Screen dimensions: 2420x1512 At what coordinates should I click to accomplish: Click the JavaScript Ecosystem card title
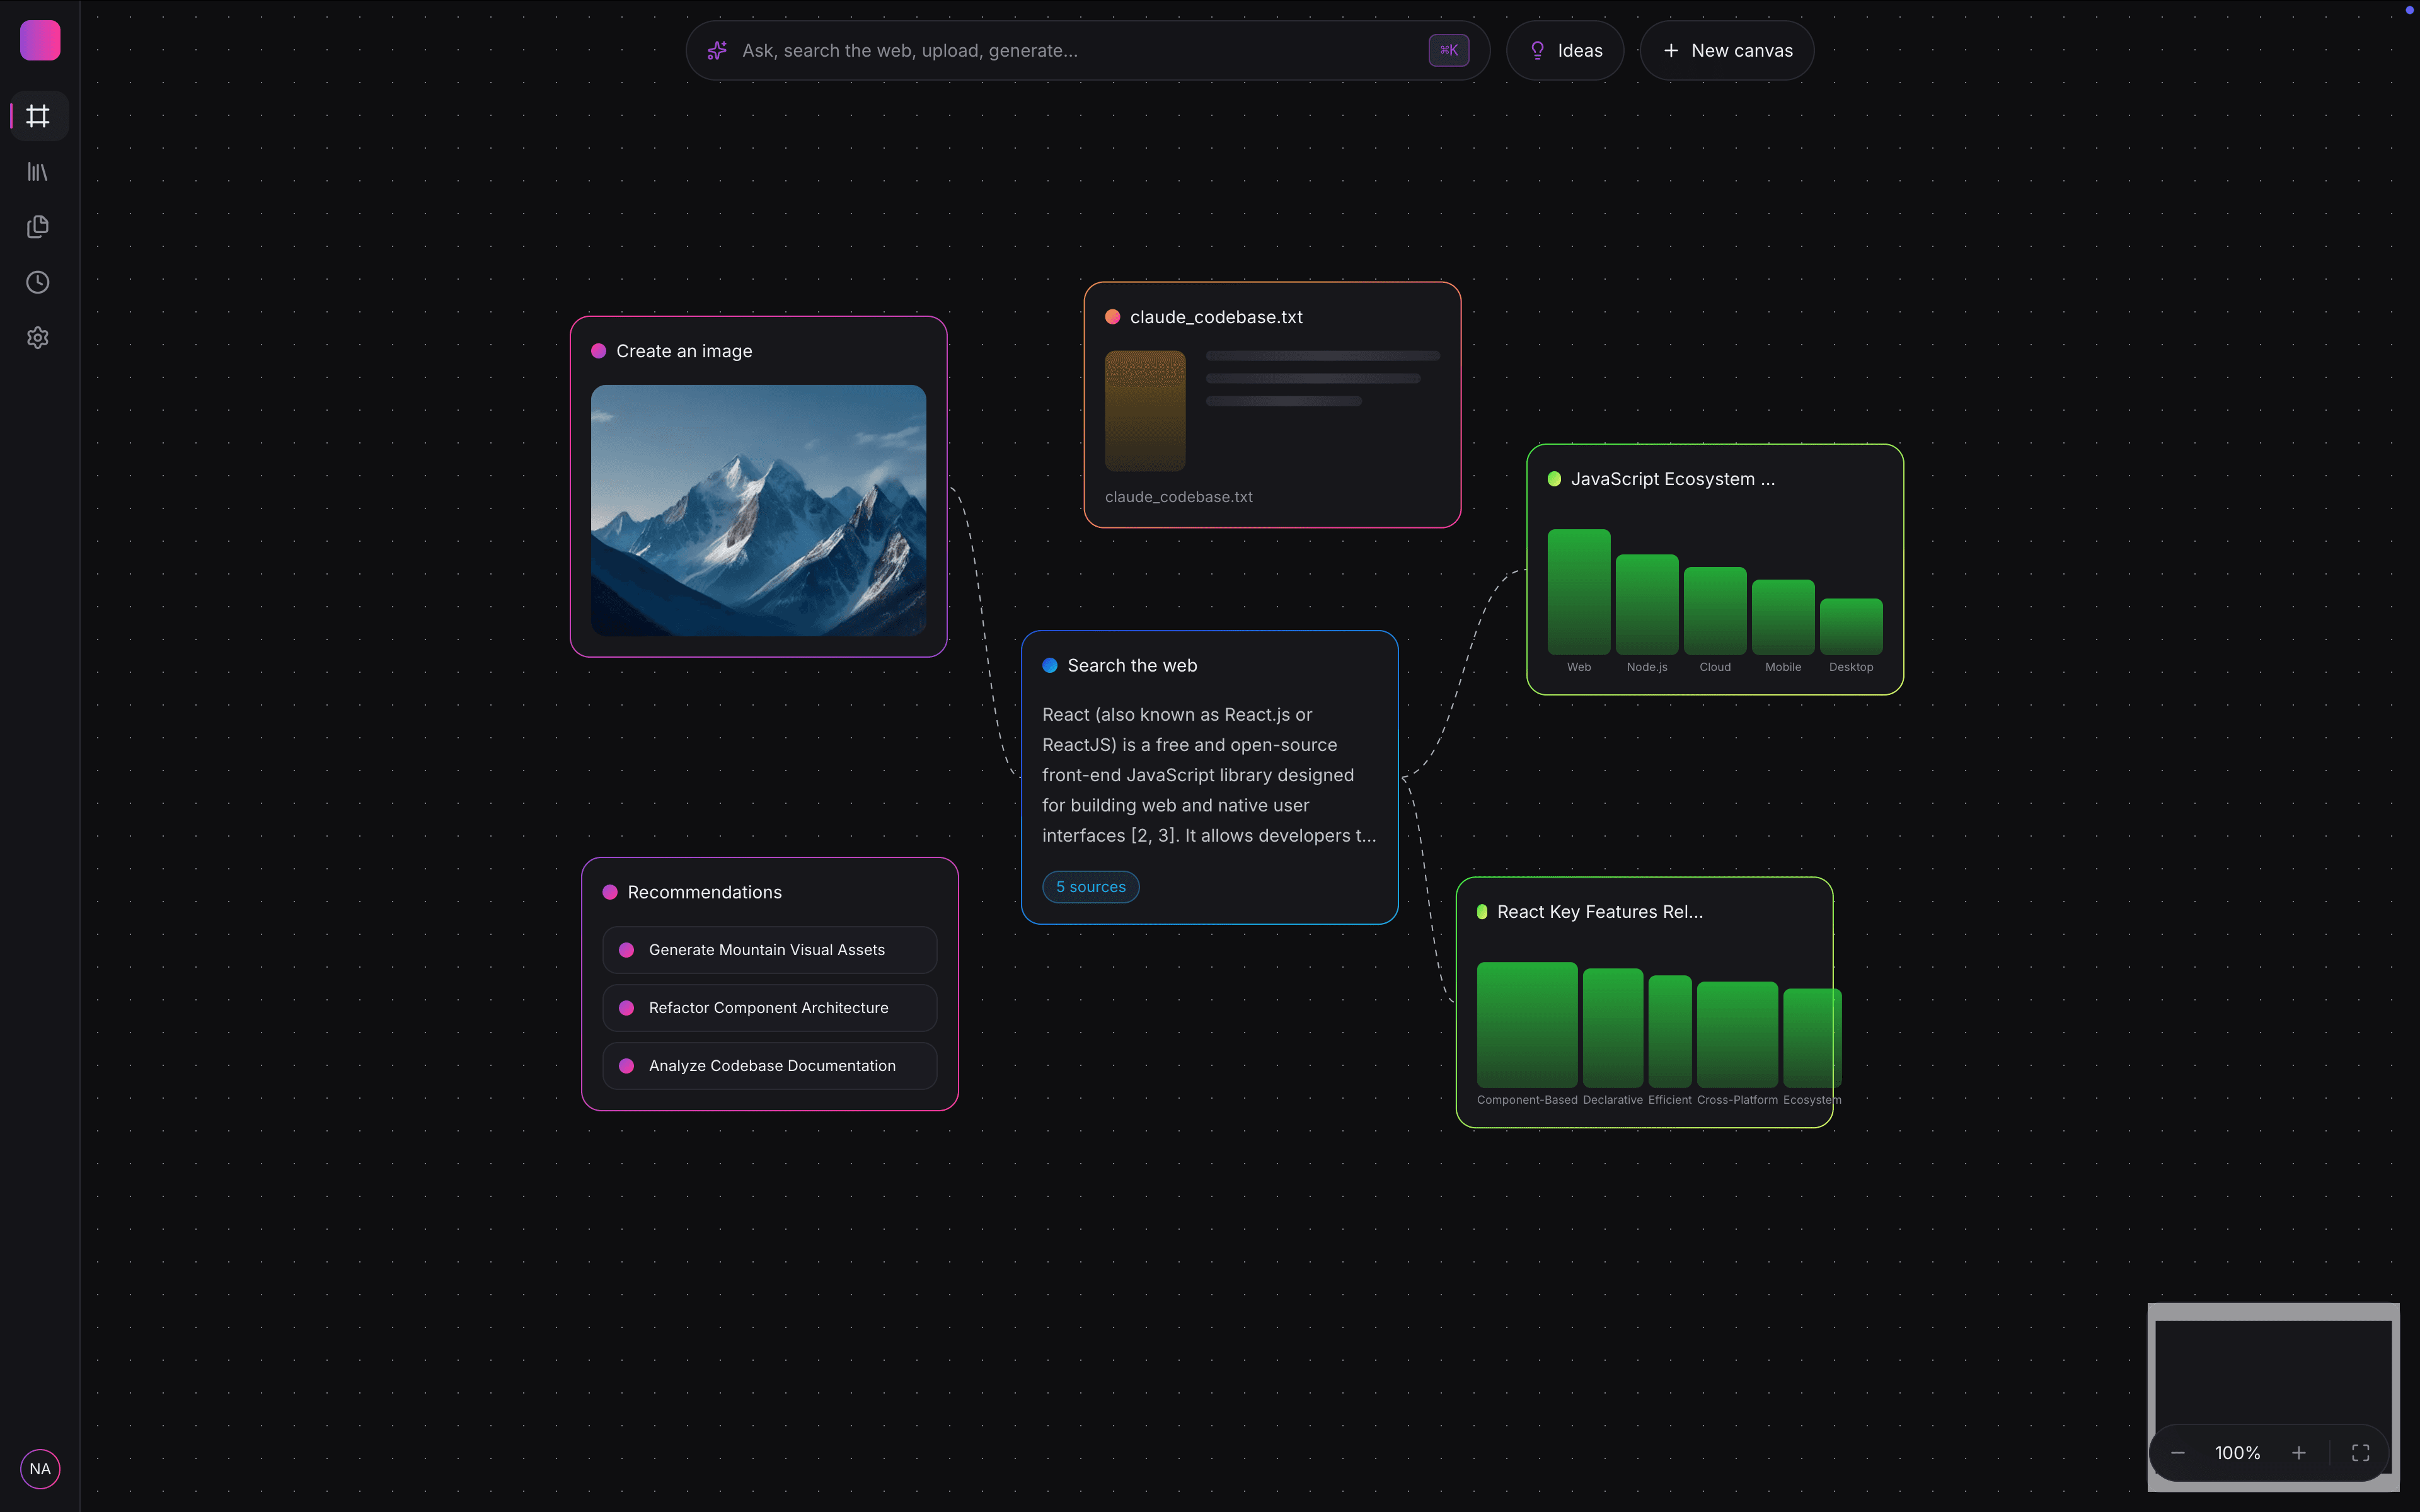pyautogui.click(x=1673, y=479)
